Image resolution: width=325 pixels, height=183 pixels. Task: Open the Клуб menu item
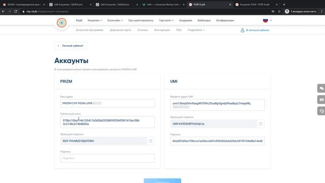(79, 20)
